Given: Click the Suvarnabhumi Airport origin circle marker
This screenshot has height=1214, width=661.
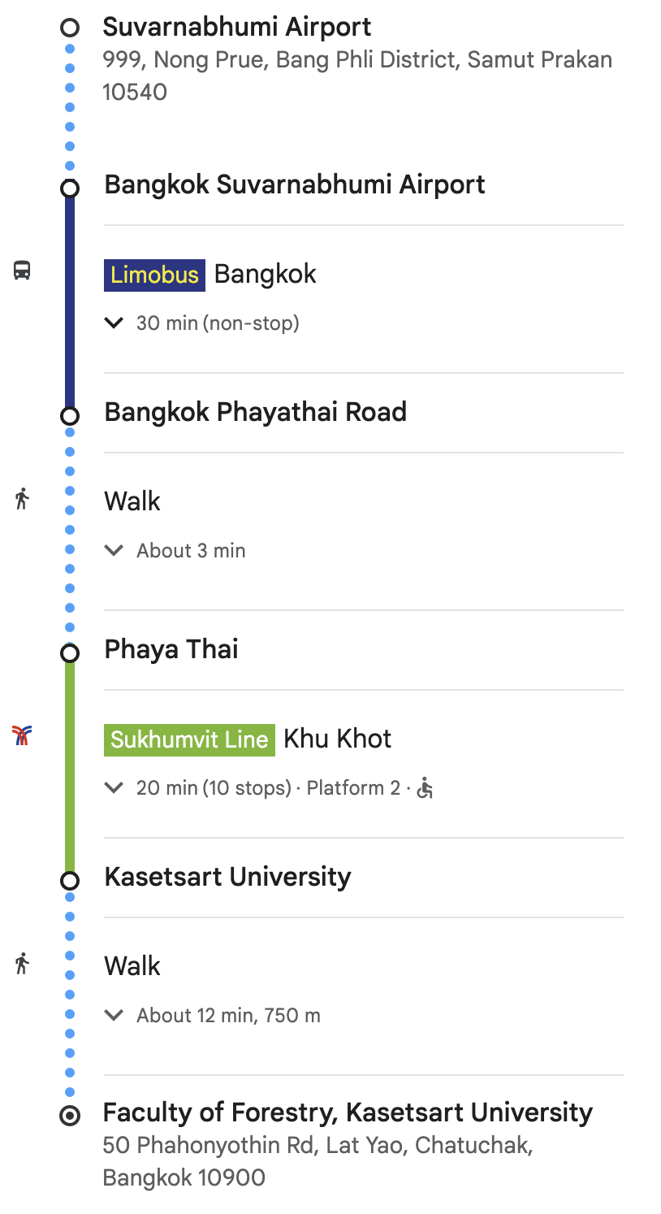Looking at the screenshot, I should [x=70, y=28].
